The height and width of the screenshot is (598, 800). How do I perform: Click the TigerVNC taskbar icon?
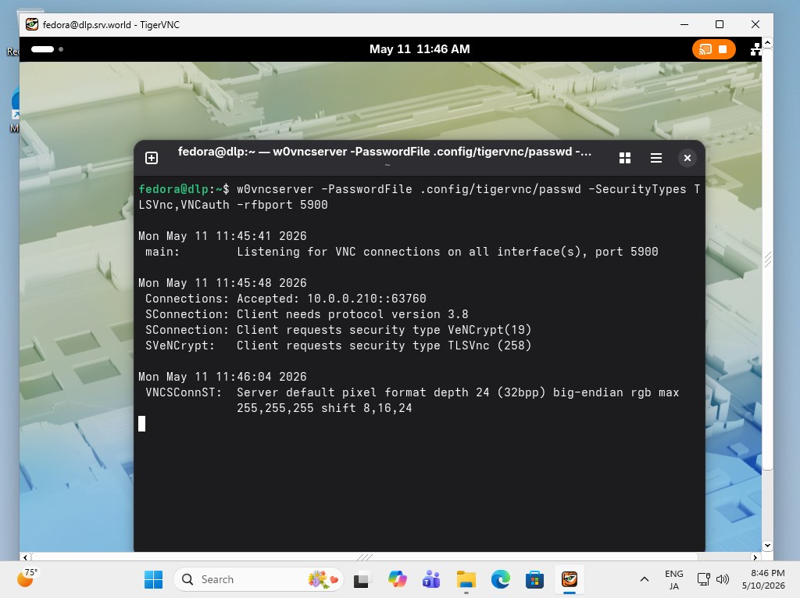570,579
